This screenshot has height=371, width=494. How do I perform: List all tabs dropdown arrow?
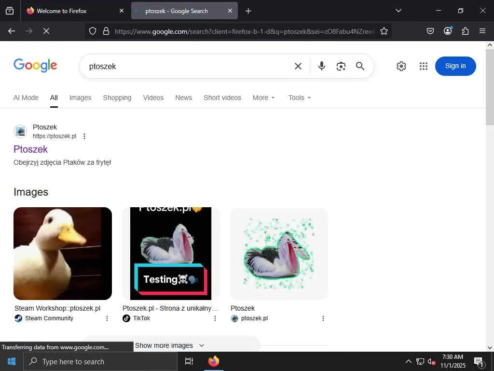(x=398, y=11)
